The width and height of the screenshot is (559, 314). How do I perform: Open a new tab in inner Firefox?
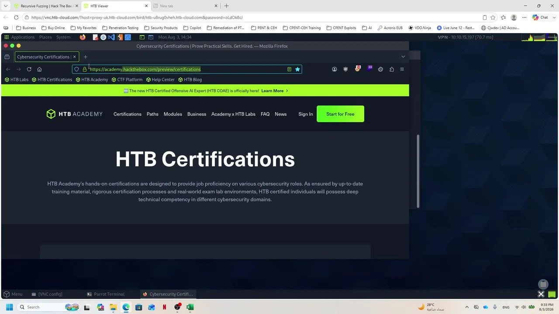86,57
